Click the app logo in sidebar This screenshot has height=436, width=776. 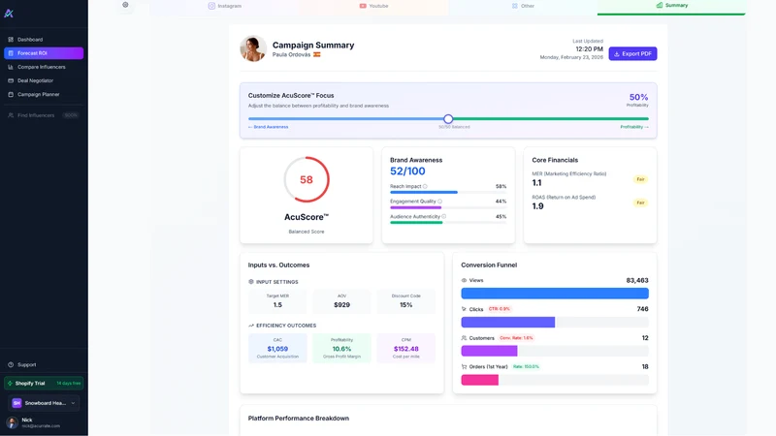tap(9, 14)
